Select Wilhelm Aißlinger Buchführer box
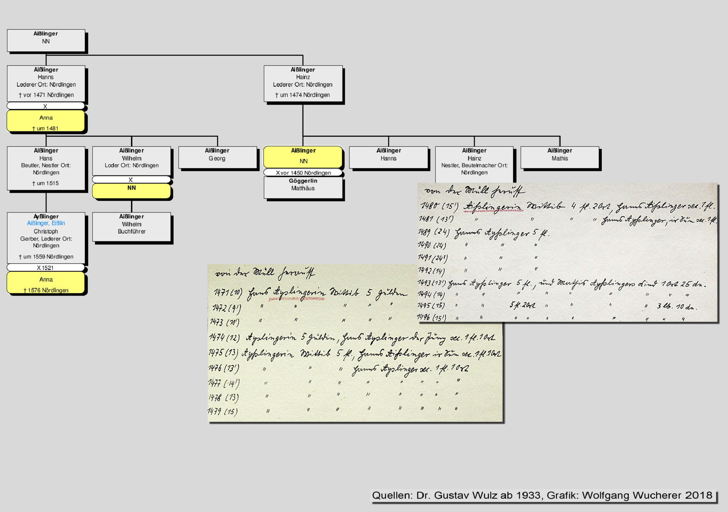Viewport: 728px width, 512px height. tap(131, 226)
